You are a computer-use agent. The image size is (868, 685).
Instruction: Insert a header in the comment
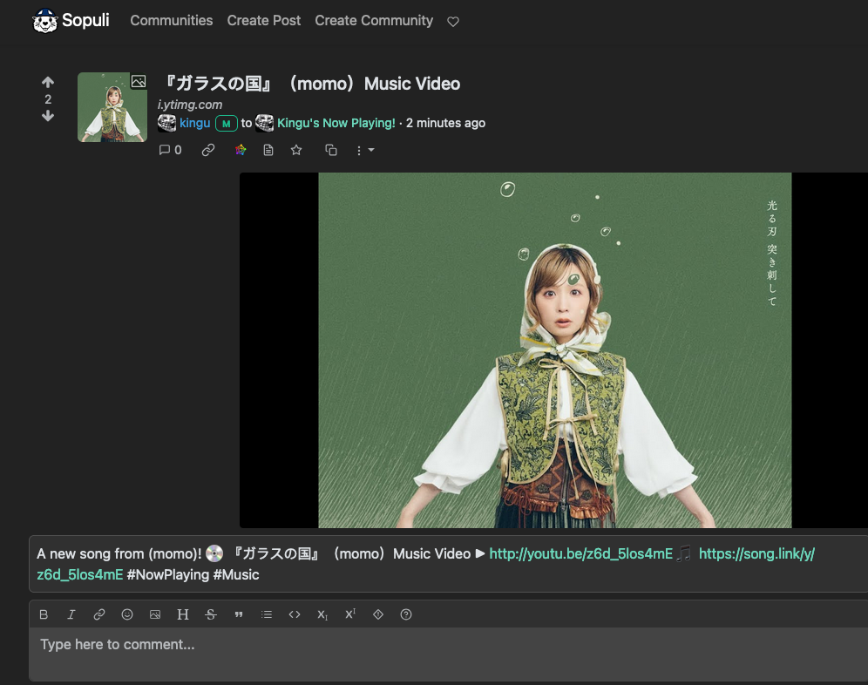pos(183,614)
